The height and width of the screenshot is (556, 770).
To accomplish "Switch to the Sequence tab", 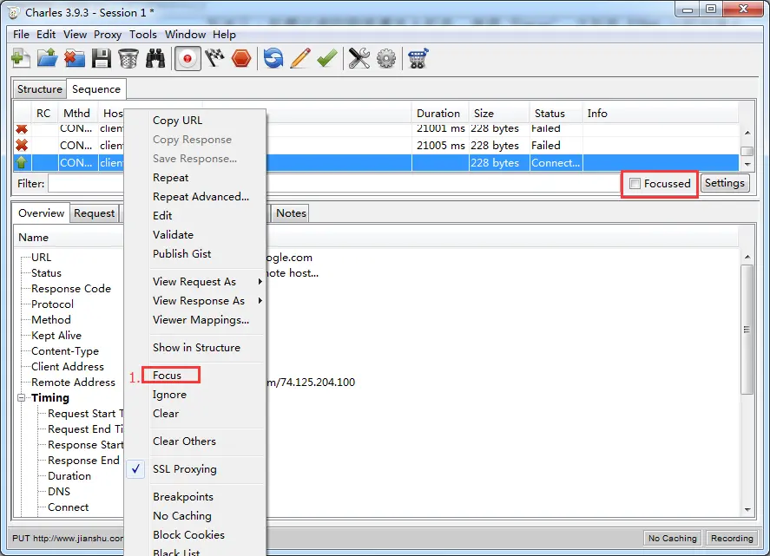I will click(96, 89).
